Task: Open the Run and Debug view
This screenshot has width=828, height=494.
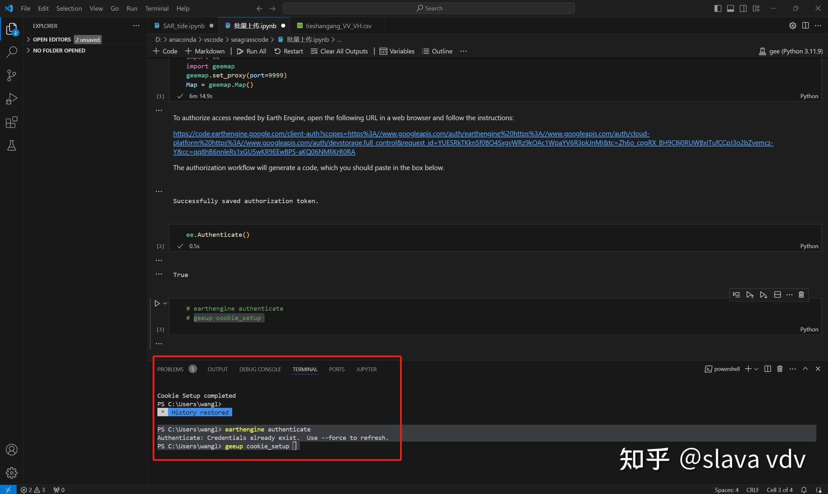Action: [12, 99]
